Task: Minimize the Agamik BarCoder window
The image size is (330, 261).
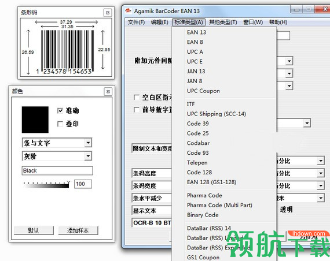Action: [x=297, y=10]
